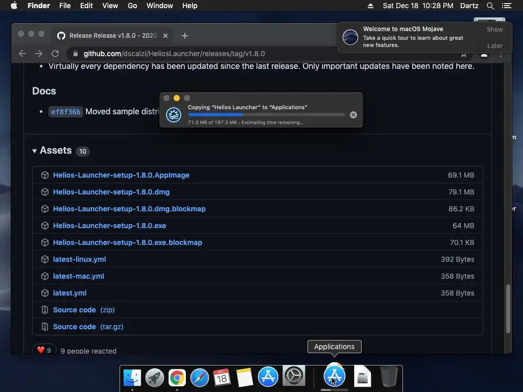Screen dimensions: 523x392
Task: Click the zip icon beside Source code (zip)
Action: click(x=45, y=310)
